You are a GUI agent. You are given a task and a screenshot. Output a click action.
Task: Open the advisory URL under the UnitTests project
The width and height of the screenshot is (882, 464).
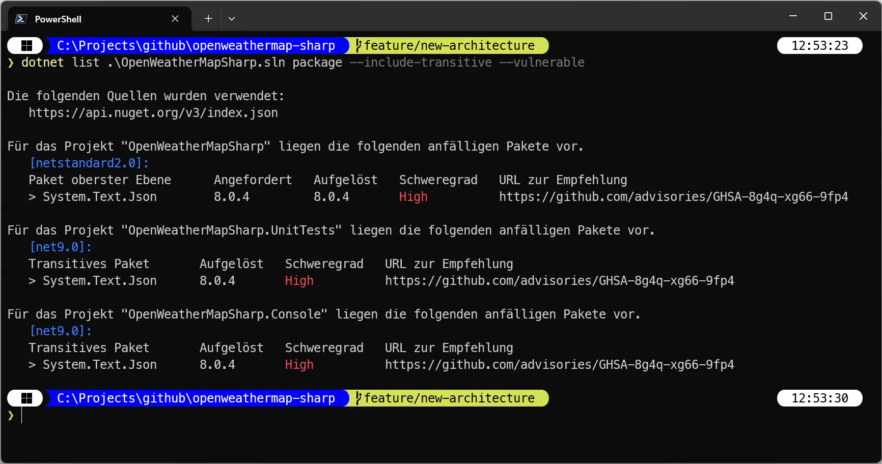(559, 281)
